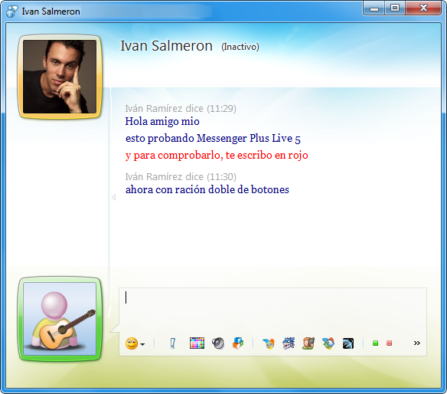Image resolution: width=447 pixels, height=394 pixels.
Task: Open the colored cubes activities icon
Action: [238, 343]
